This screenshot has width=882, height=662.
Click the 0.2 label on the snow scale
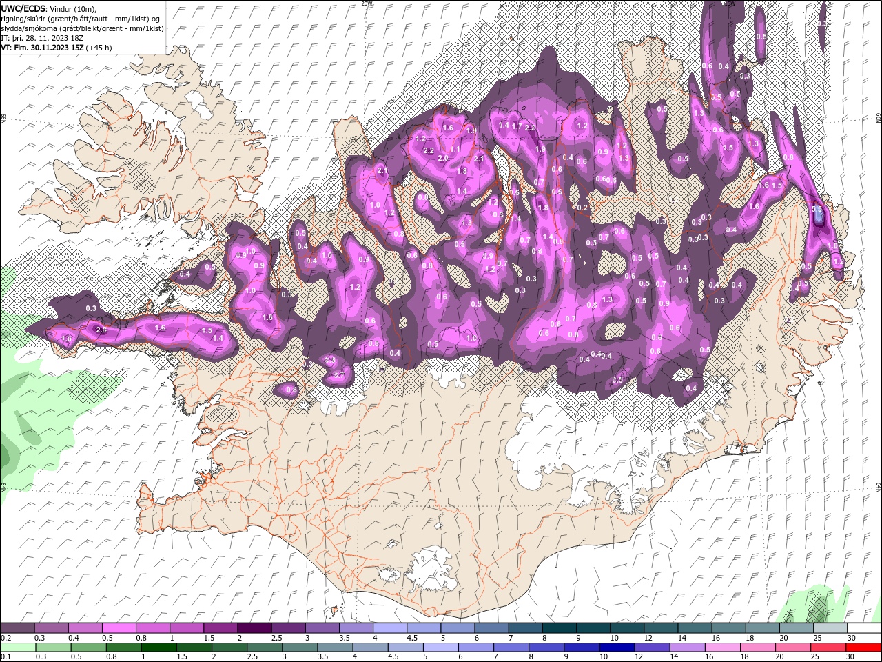click(5, 638)
